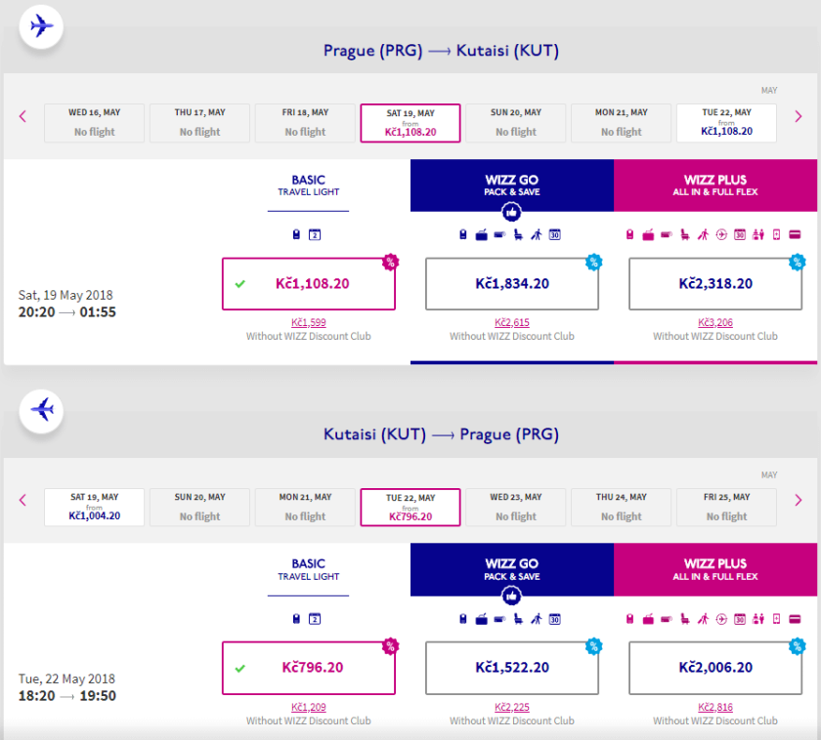
Task: Select Sat 19 May return date tab
Action: (94, 507)
